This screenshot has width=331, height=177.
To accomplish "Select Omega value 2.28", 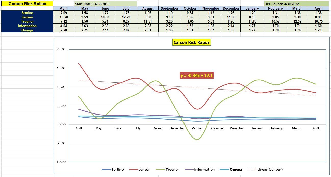I will click(x=64, y=30).
